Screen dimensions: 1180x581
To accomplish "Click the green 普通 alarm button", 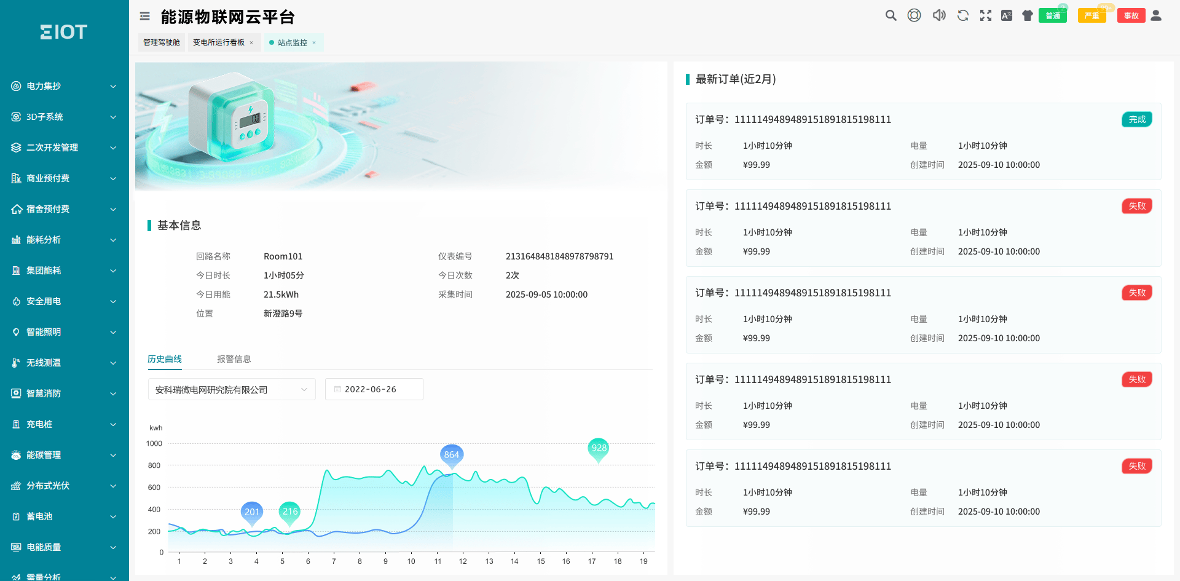I will point(1053,16).
